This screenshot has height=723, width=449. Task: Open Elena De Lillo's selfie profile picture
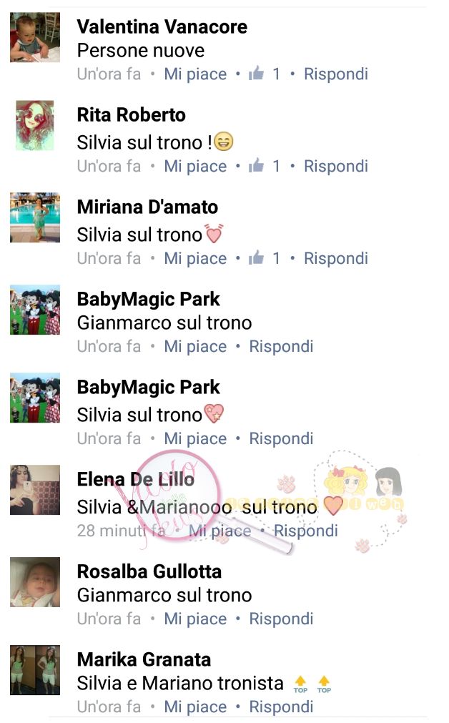point(35,490)
